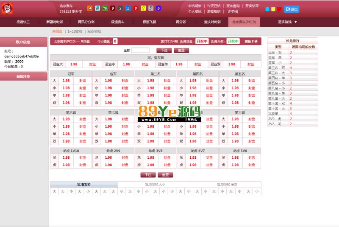The image size is (339, 227).
Task: Open the 未结明细 link
Action: tap(195, 6)
